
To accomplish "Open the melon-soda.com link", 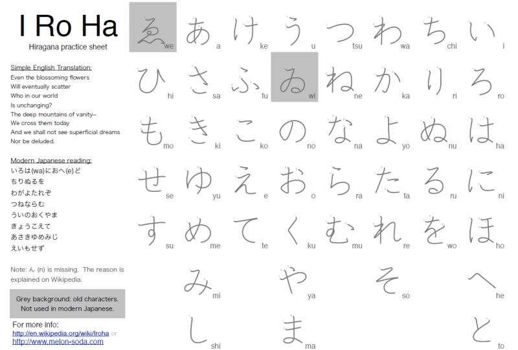I will pyautogui.click(x=57, y=341).
